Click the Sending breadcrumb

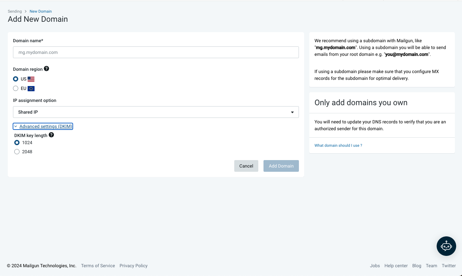click(x=15, y=11)
